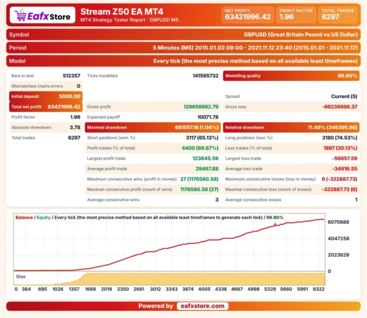Click Spread value Current (5)
This screenshot has width=367, height=318.
344,96
